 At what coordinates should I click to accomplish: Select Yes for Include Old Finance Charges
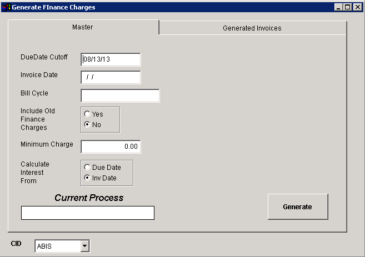coord(87,114)
